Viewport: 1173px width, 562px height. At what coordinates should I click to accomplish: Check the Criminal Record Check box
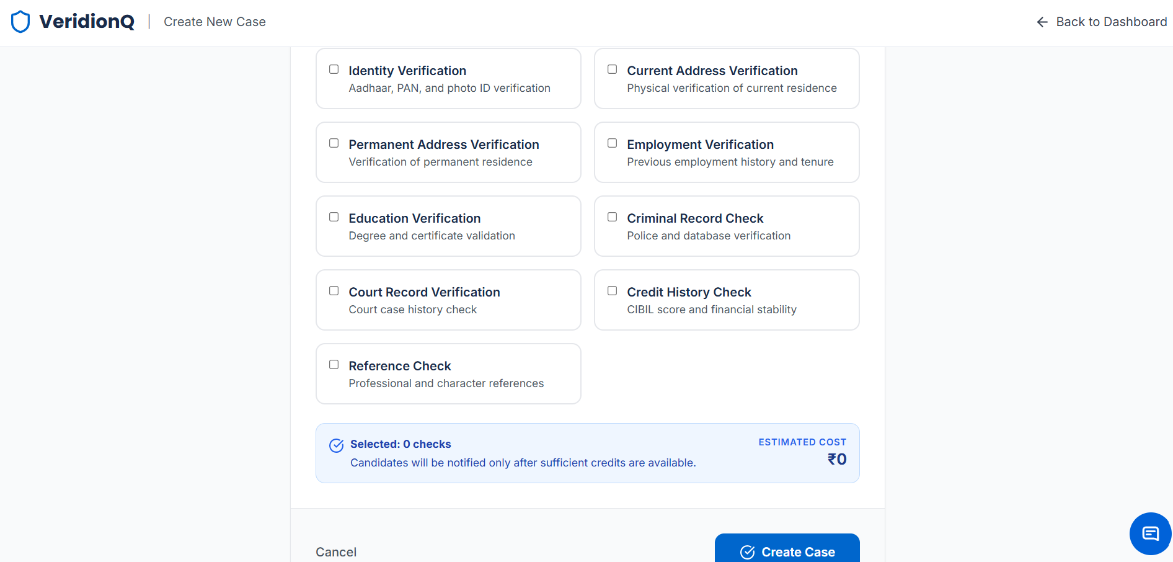pos(613,217)
